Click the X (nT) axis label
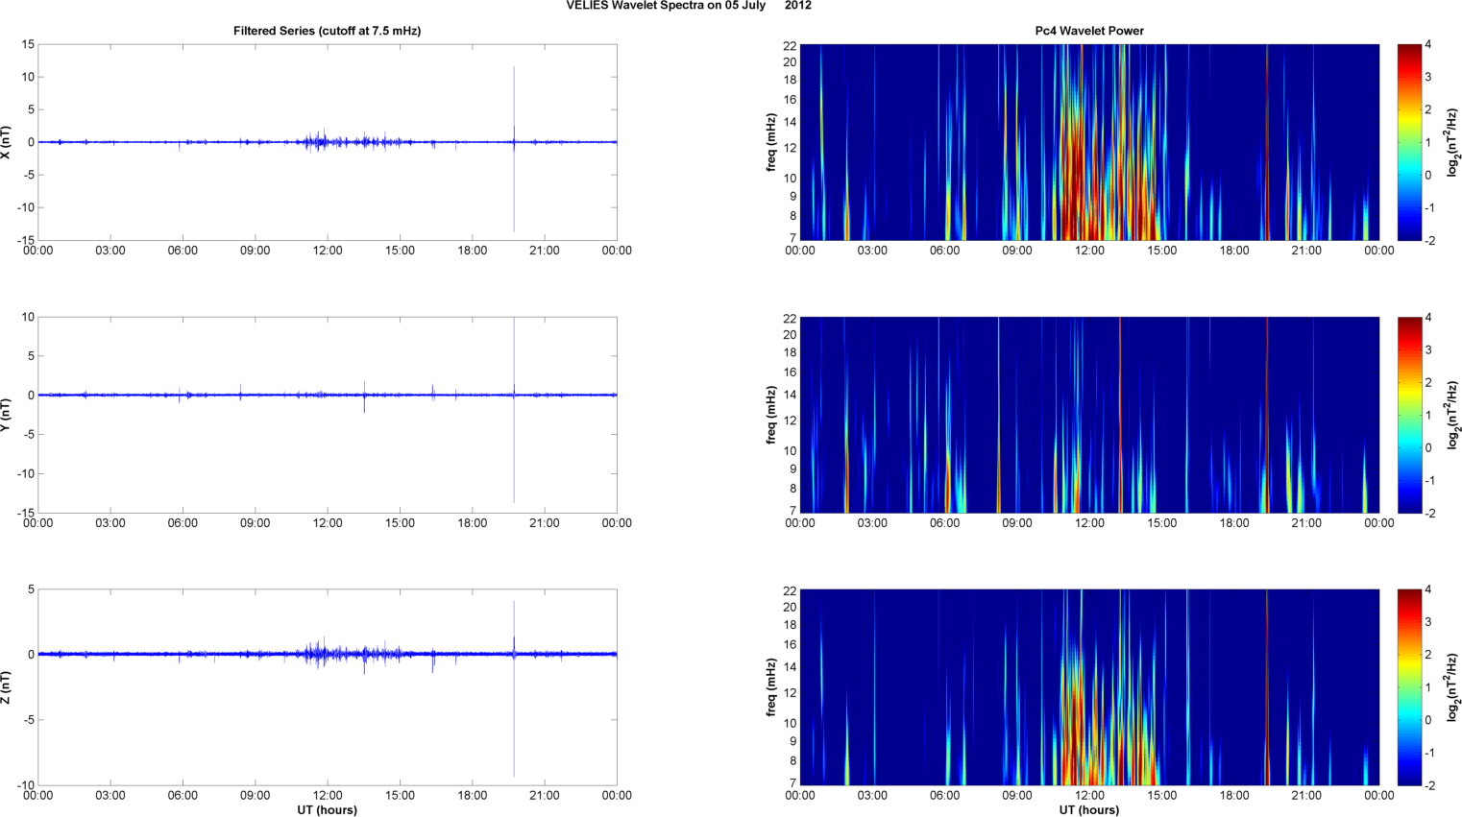1462x817 pixels. [6, 142]
